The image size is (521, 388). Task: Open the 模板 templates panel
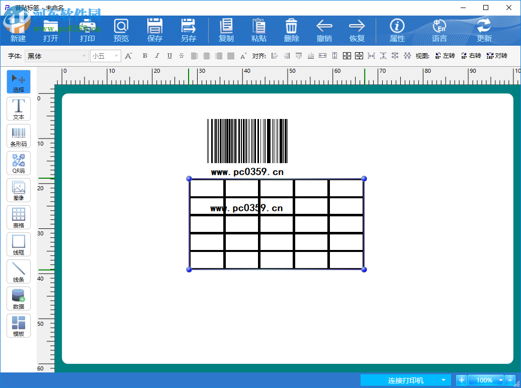[x=19, y=326]
